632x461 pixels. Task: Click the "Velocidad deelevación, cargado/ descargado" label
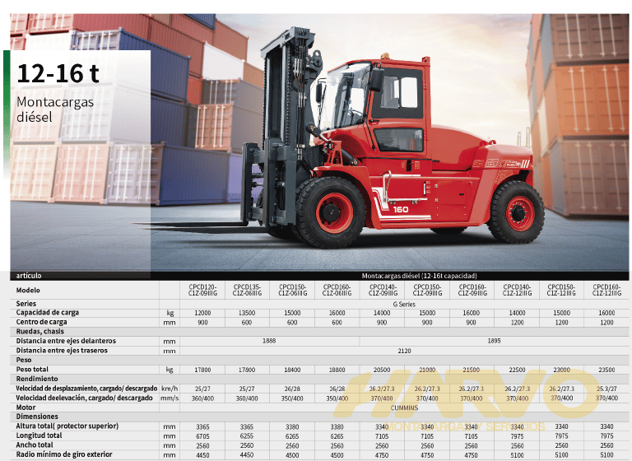click(84, 398)
